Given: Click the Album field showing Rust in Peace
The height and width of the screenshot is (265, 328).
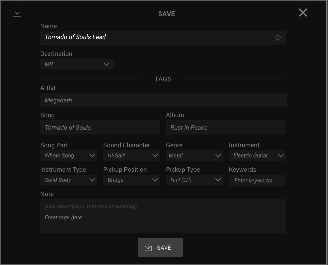Looking at the screenshot, I should point(225,127).
